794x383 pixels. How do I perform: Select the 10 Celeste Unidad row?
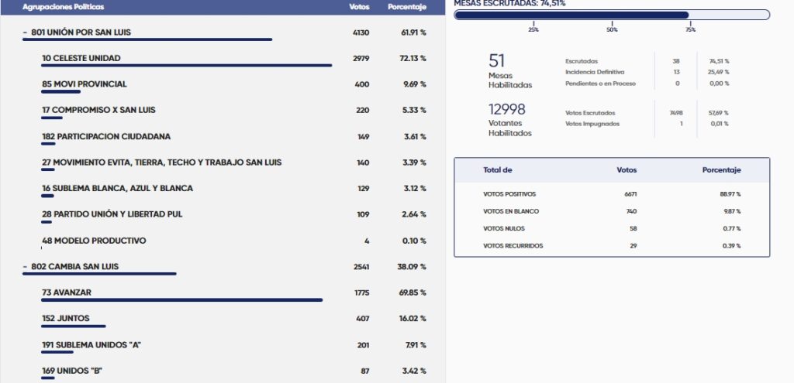pos(81,58)
